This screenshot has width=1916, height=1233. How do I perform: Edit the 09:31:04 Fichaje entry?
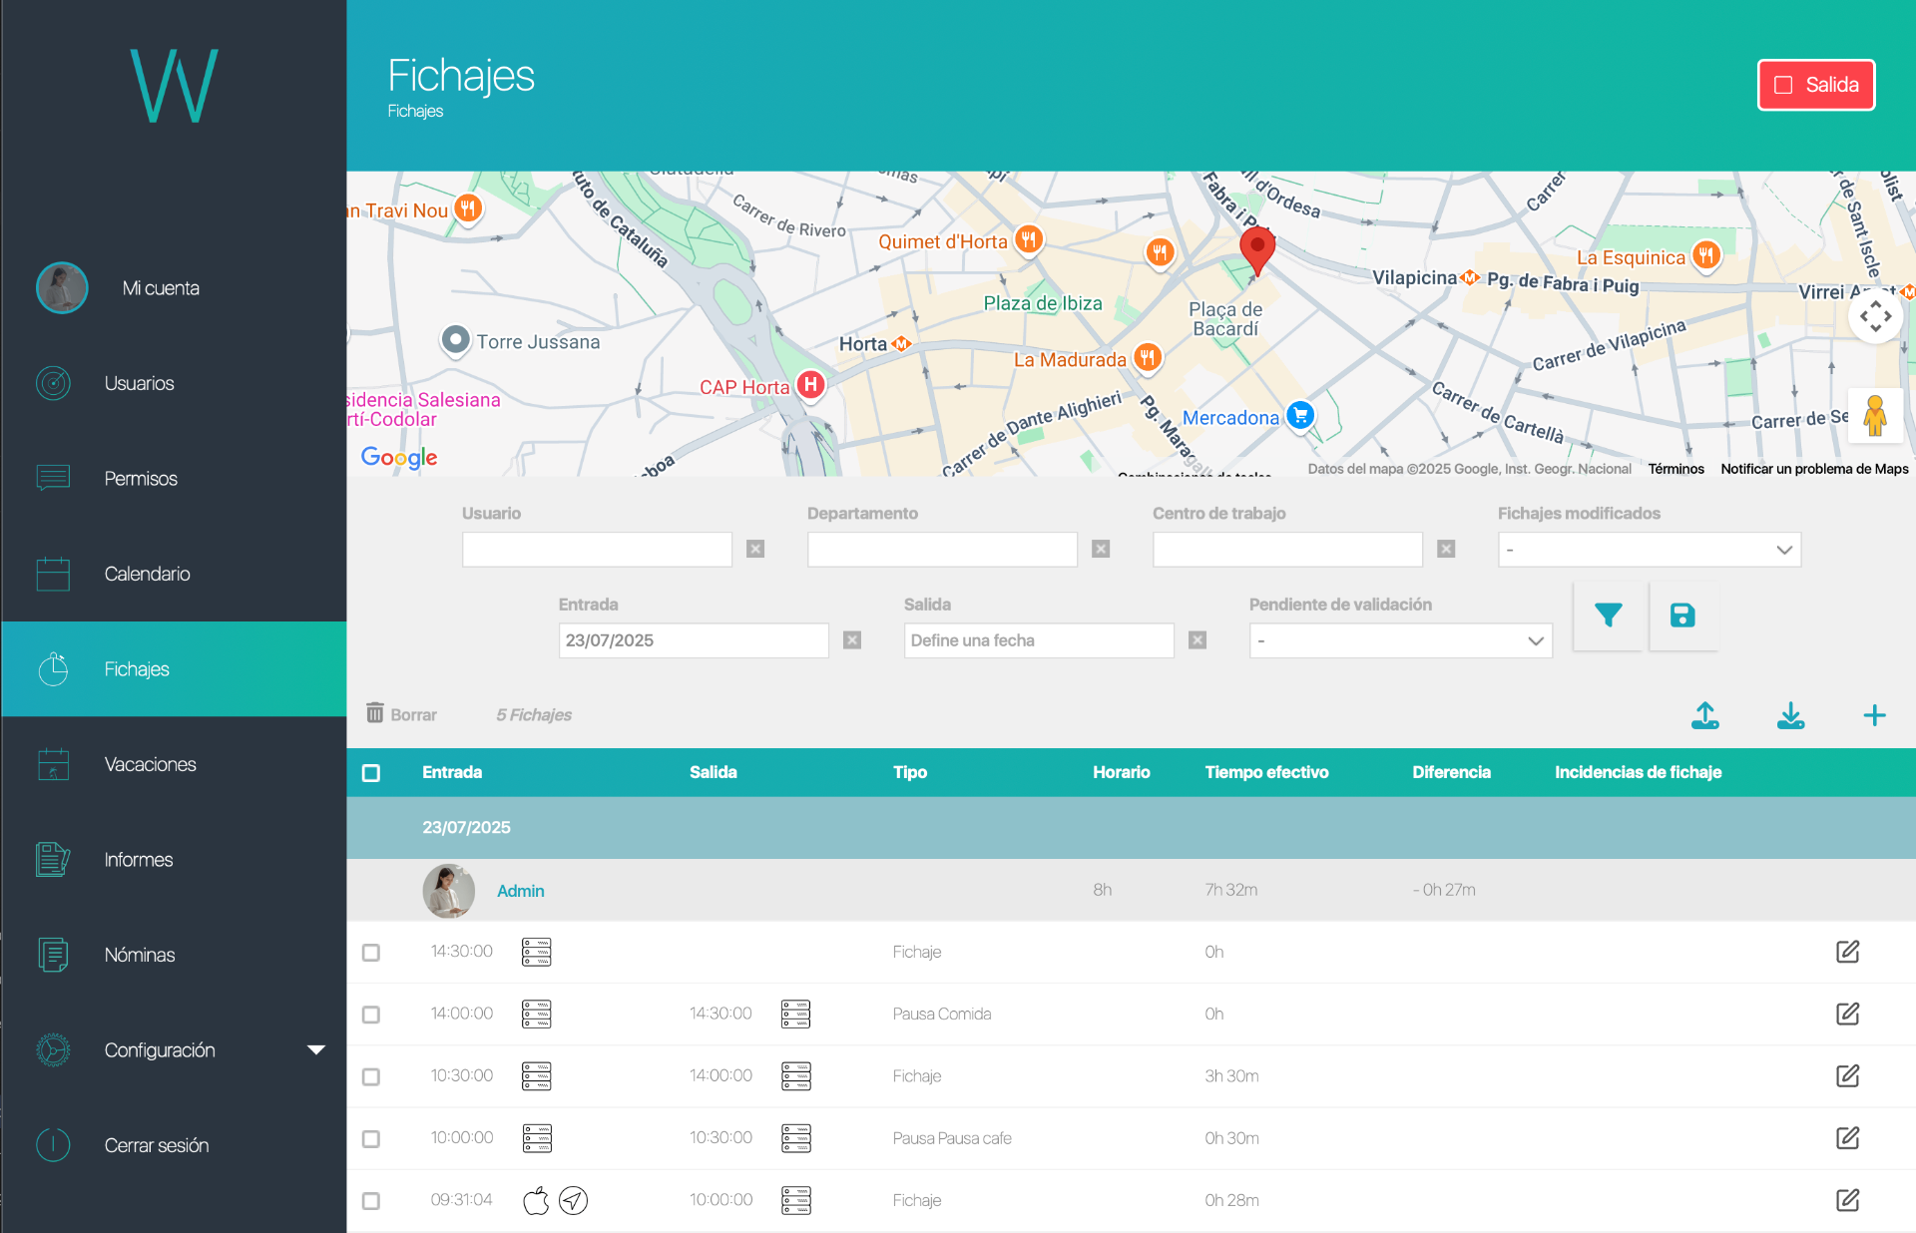click(x=1847, y=1200)
